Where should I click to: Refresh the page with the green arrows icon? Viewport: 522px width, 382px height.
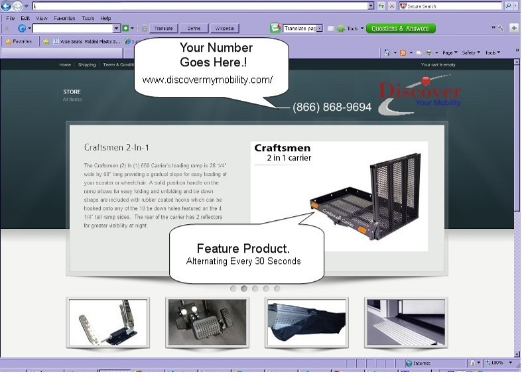click(x=381, y=6)
